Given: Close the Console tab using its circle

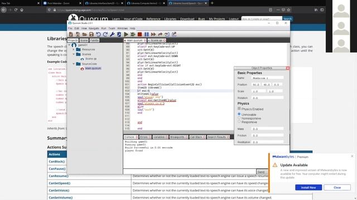Looking at the screenshot, I should 137,137.
